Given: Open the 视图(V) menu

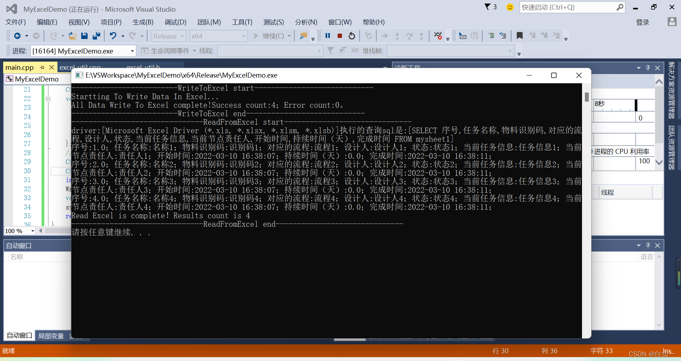Looking at the screenshot, I should point(79,22).
